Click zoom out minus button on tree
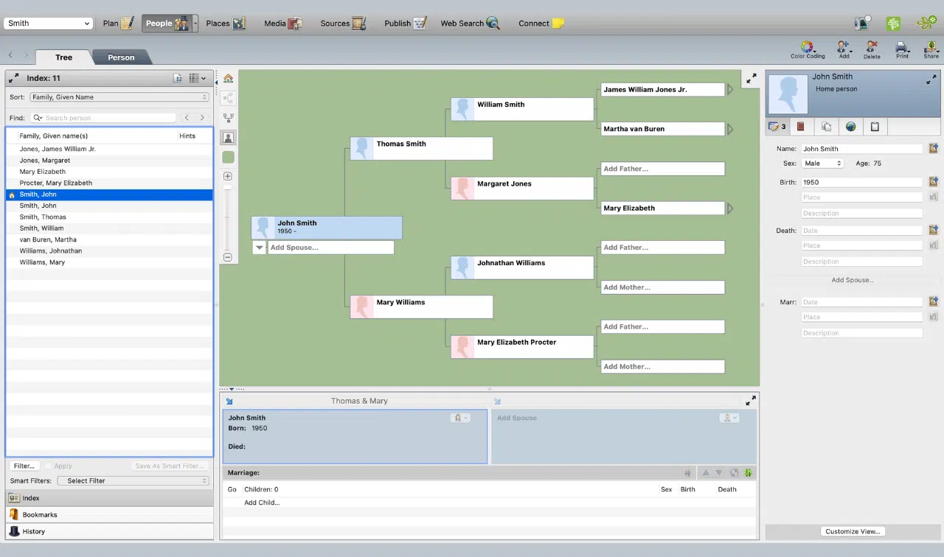The height and width of the screenshot is (557, 944). pyautogui.click(x=228, y=257)
